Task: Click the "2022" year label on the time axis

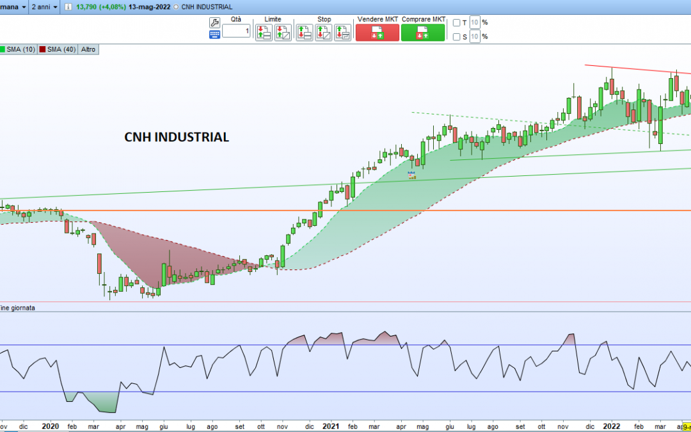Action: 611,426
